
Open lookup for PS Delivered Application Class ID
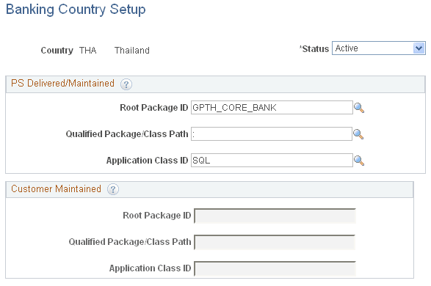pos(359,161)
